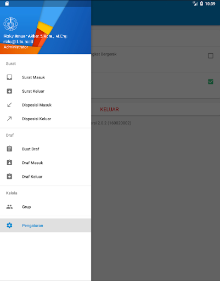Click the Disposisi Masuk arrow icon
This screenshot has width=220, height=281.
click(x=9, y=105)
